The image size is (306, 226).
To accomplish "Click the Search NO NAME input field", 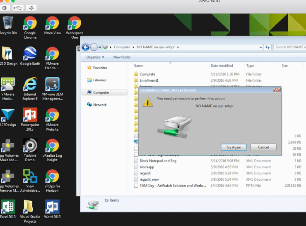I will (289, 47).
